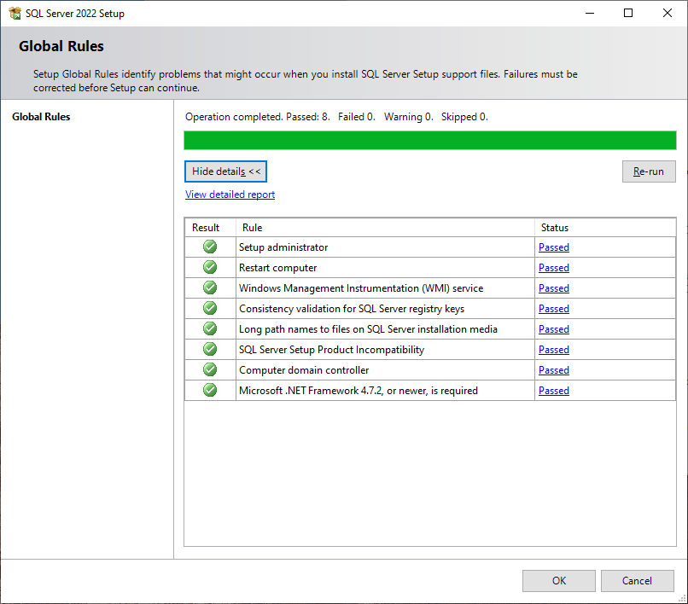
Task: Click green check icon for registry keys validation
Action: point(210,309)
